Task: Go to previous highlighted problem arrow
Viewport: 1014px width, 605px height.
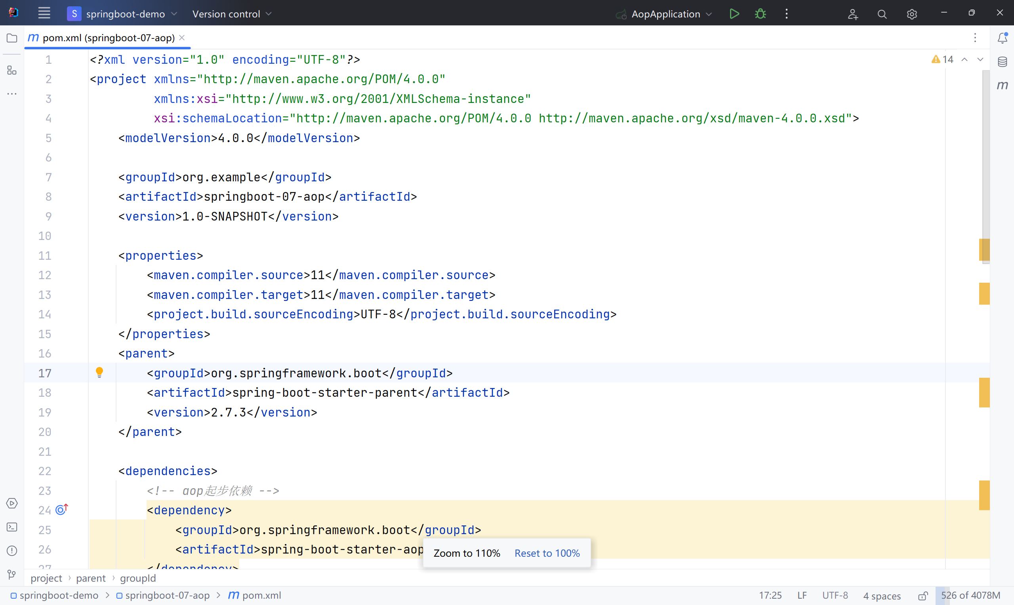Action: tap(964, 59)
